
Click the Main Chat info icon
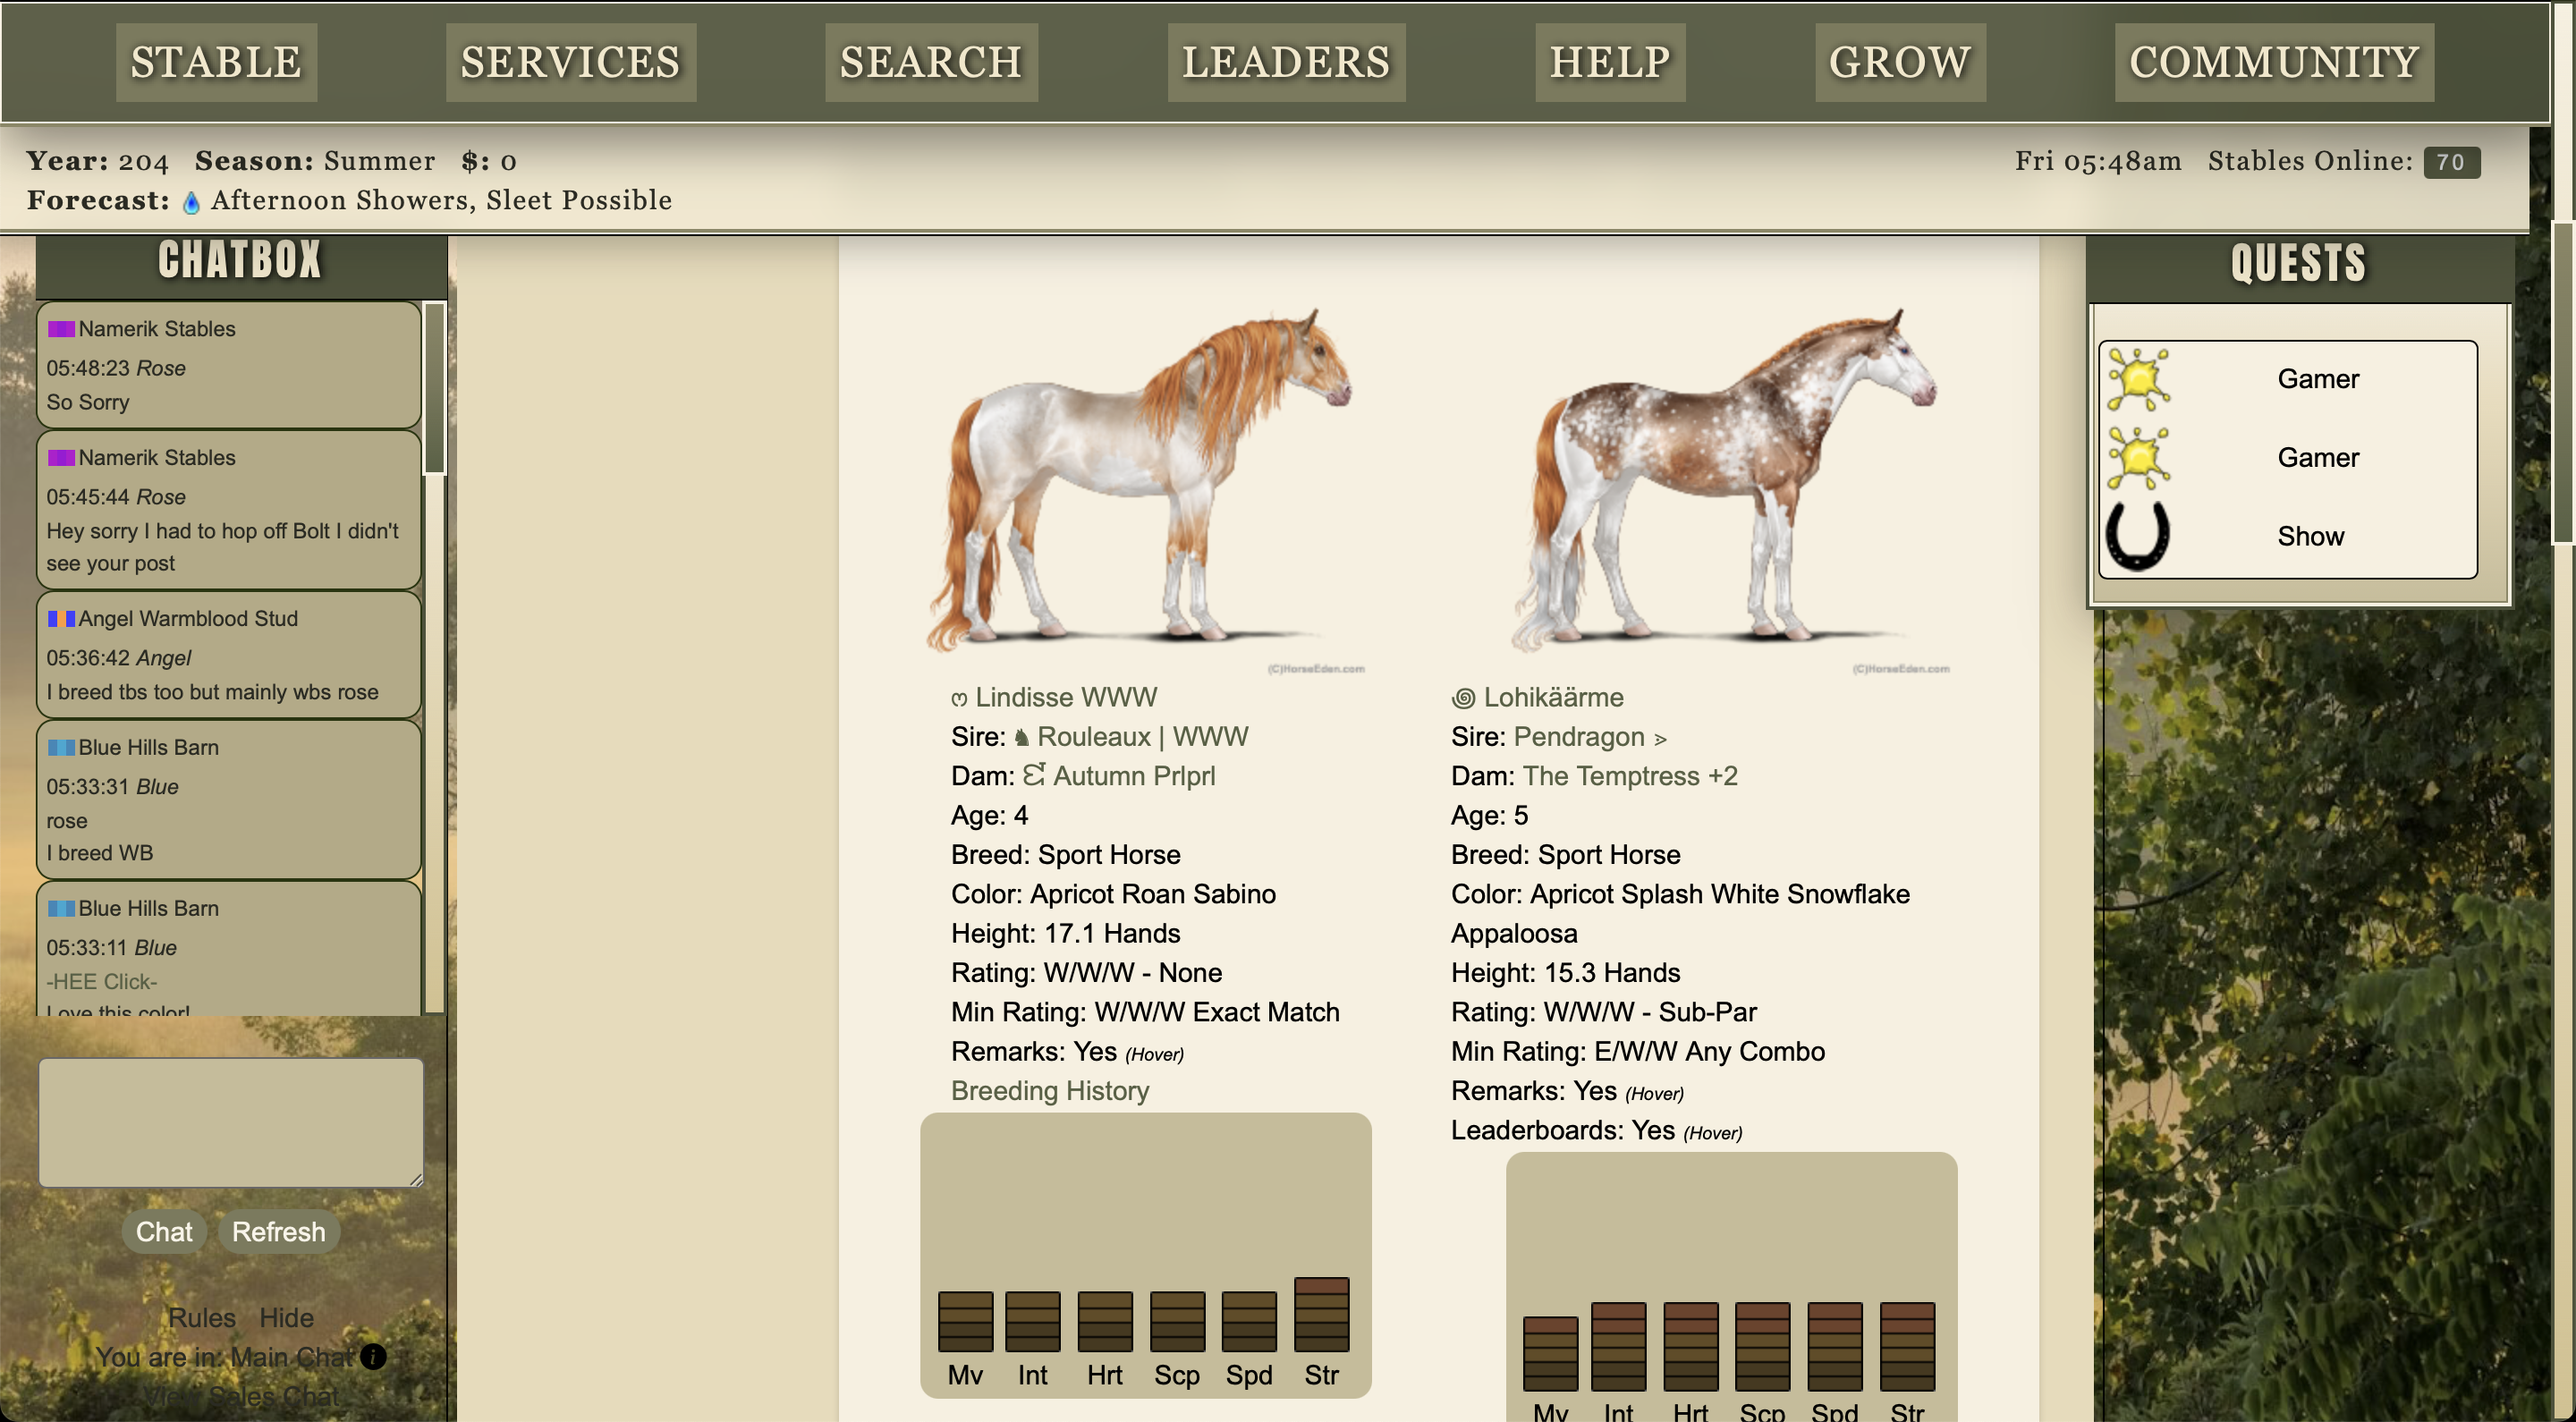point(373,1357)
